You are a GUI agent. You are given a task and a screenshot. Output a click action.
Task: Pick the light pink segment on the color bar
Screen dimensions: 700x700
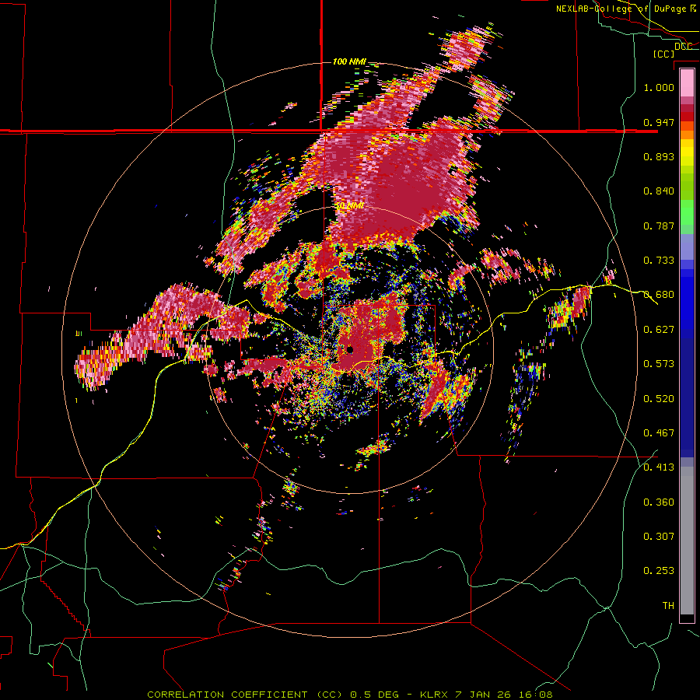(687, 83)
